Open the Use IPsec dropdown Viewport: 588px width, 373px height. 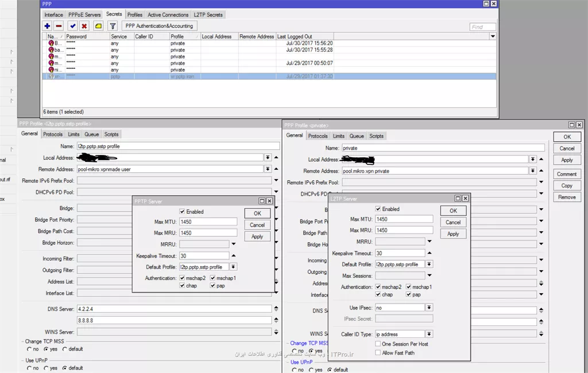click(429, 308)
